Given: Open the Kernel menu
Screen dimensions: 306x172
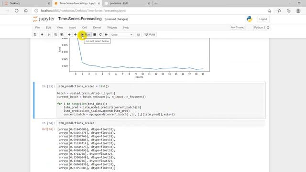Looking at the screenshot, I should coord(97,28).
